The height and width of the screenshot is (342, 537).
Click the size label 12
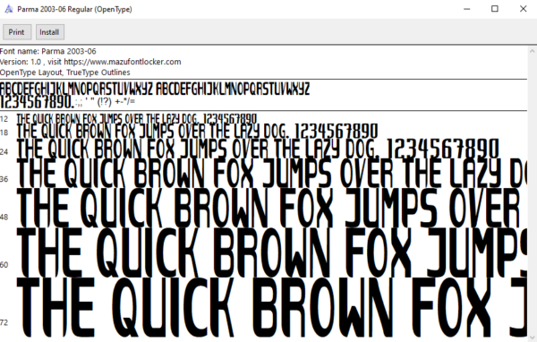coord(4,119)
